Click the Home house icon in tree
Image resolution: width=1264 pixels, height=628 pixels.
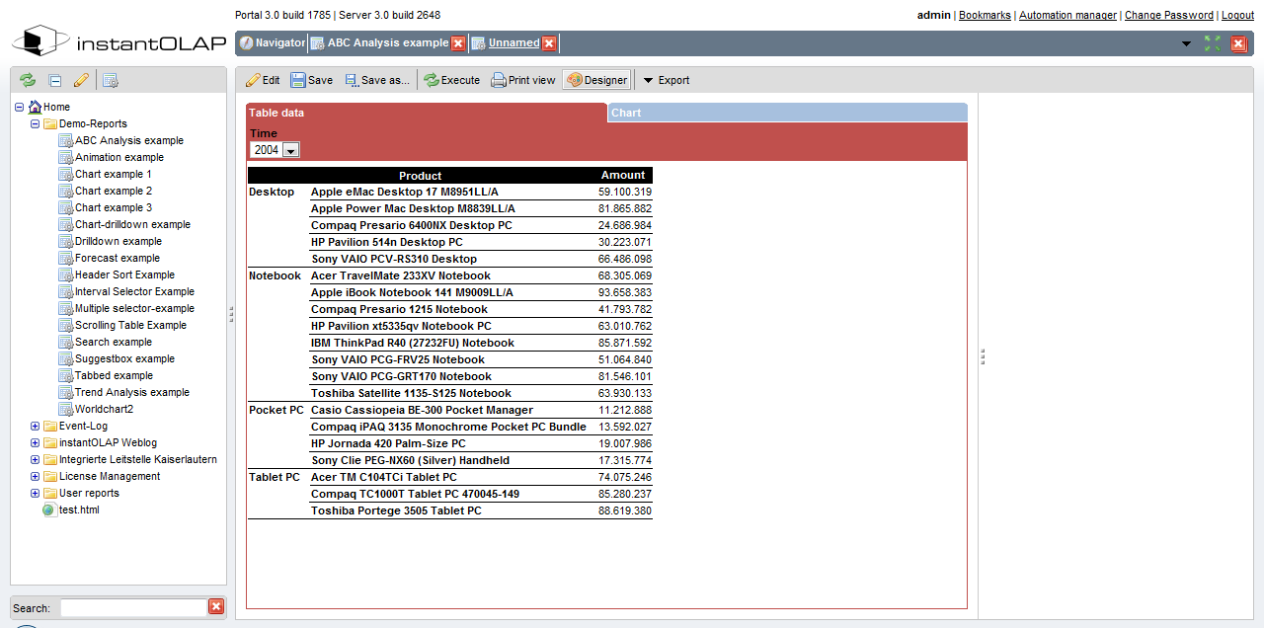click(x=36, y=107)
